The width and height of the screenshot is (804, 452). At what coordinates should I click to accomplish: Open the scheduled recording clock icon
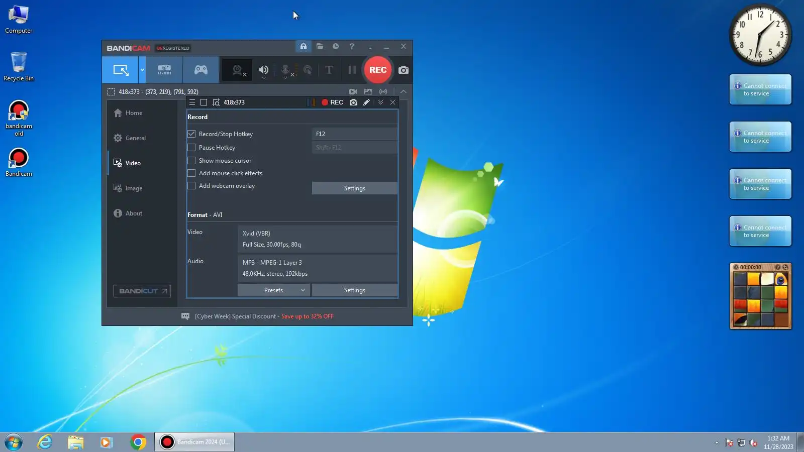tap(336, 46)
